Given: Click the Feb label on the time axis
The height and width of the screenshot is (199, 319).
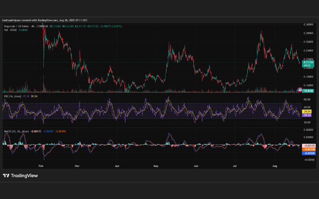Looking at the screenshot, I should [x=41, y=166].
